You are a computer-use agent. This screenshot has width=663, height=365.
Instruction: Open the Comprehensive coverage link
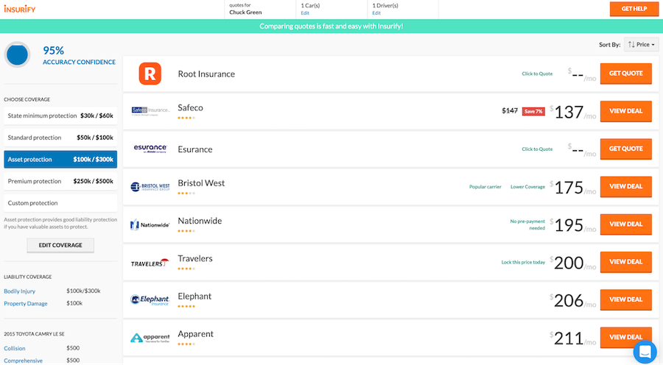click(24, 361)
